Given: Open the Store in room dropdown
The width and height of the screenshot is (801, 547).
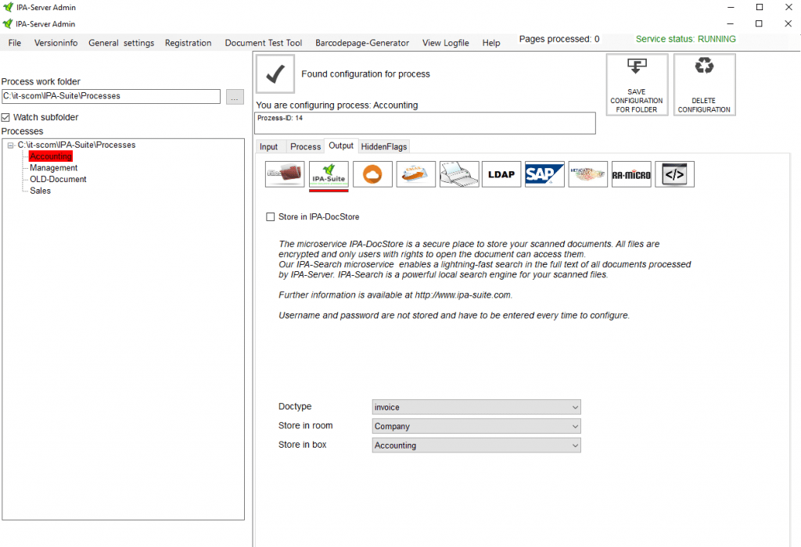Looking at the screenshot, I should [476, 427].
